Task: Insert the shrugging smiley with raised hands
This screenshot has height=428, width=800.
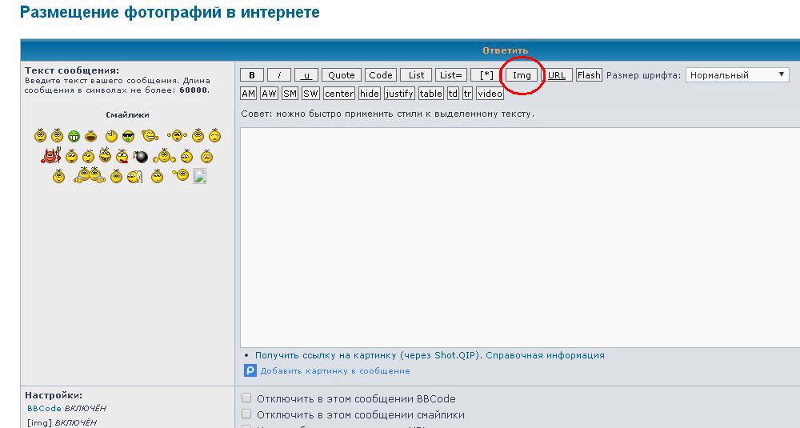Action: click(177, 136)
